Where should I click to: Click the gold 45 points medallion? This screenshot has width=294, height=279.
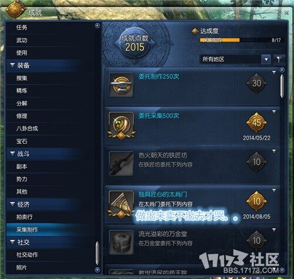[256, 123]
